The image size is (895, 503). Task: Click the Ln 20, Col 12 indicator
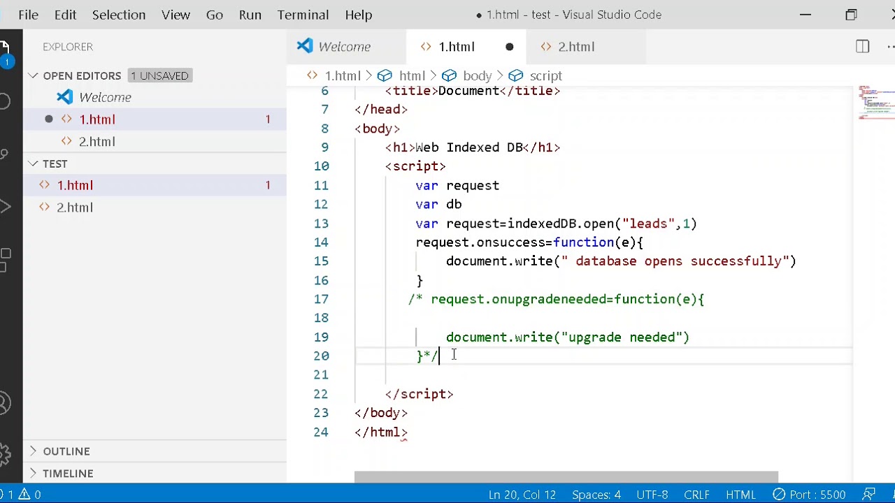point(522,495)
